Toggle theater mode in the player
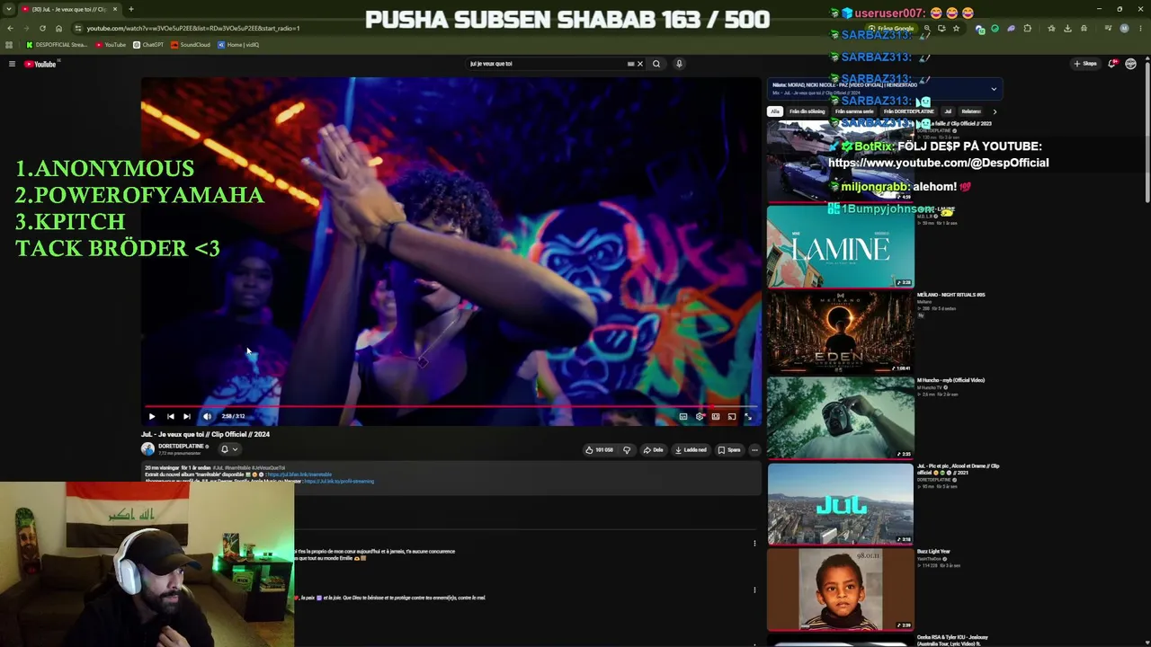This screenshot has width=1151, height=647. point(716,416)
